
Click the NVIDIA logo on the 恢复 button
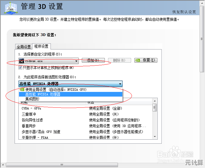coord(138,60)
